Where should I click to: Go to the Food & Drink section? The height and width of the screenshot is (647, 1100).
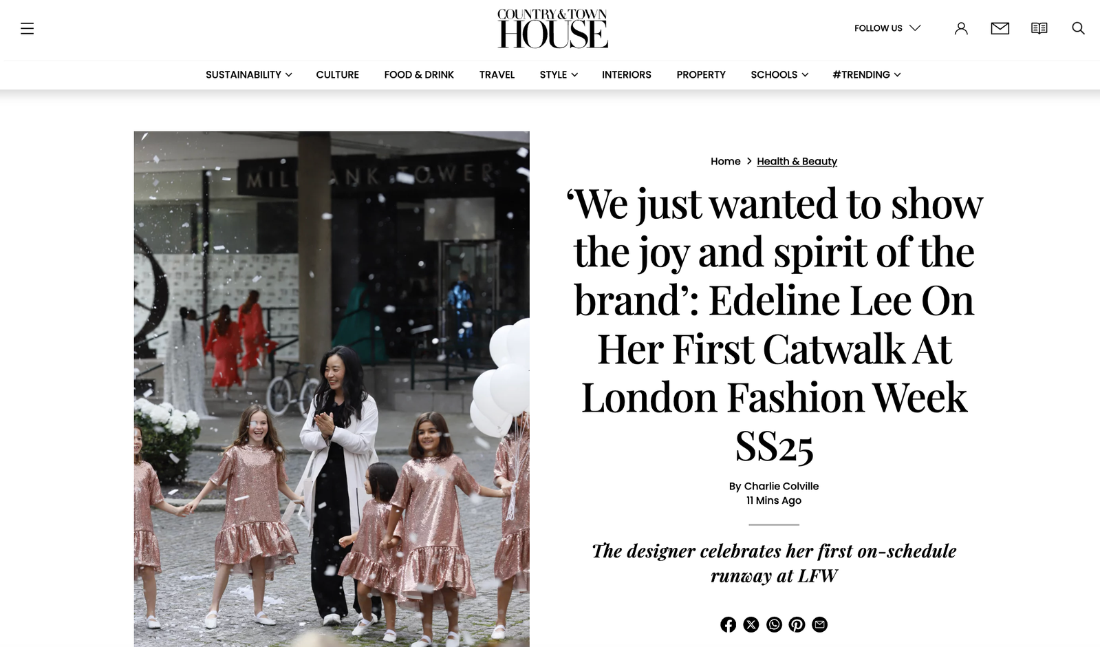point(419,74)
